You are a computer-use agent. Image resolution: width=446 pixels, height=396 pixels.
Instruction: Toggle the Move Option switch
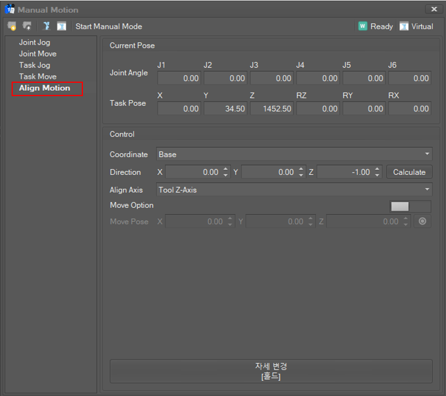410,207
